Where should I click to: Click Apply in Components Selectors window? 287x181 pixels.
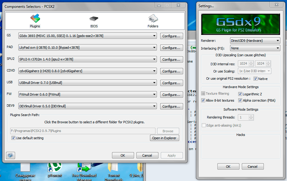pos(172,155)
